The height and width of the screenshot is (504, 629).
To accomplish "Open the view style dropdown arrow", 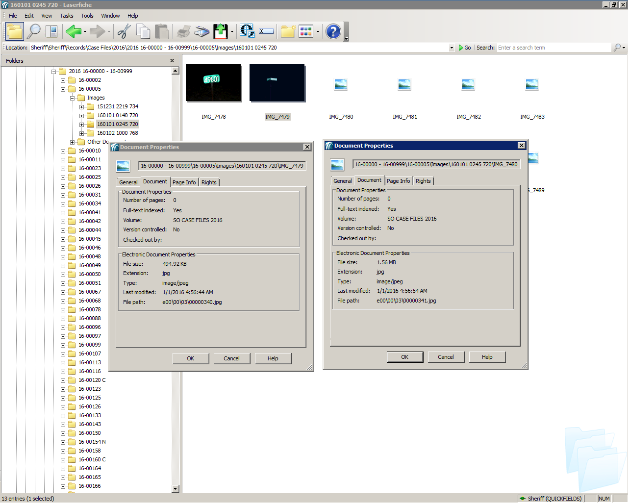I will (x=318, y=32).
